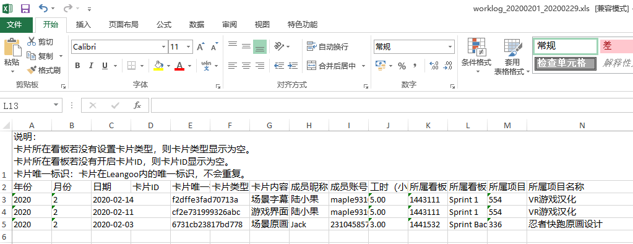Toggle highlighted bottom align icon
Screen dimensions: 633x244
coord(260,47)
